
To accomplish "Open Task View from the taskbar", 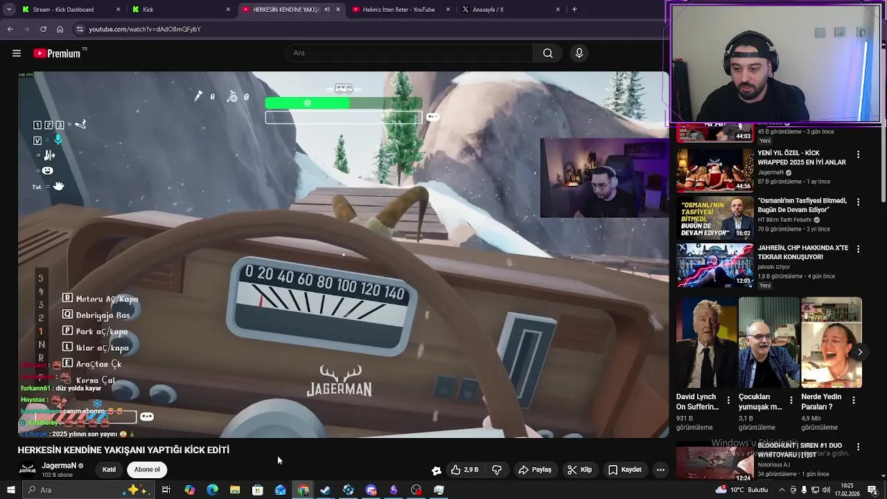I will 166,490.
